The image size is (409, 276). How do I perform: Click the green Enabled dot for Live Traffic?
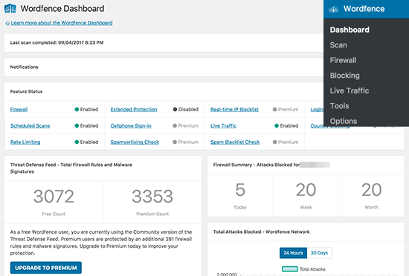277,126
